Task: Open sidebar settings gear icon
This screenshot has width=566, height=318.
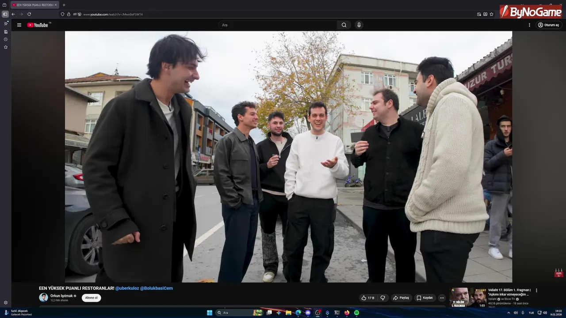Action: click(6, 303)
